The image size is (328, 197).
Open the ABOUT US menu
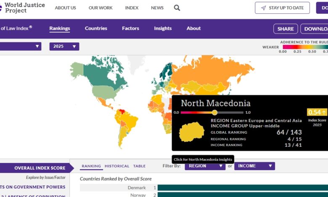[x=65, y=8]
